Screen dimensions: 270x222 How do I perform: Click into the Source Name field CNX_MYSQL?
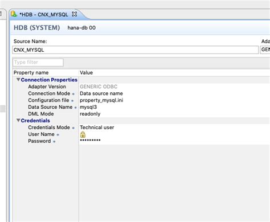click(x=136, y=50)
